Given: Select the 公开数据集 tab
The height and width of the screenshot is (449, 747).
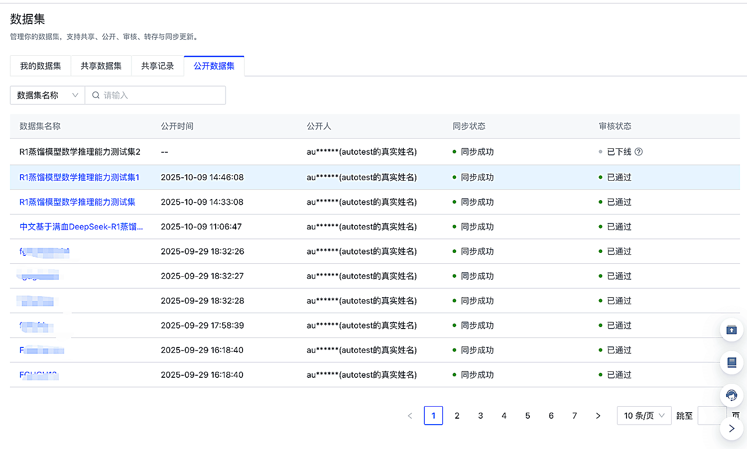Looking at the screenshot, I should click(x=214, y=66).
